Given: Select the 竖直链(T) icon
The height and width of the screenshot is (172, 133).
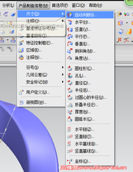Looking at the screenshot, I should [x=70, y=137].
